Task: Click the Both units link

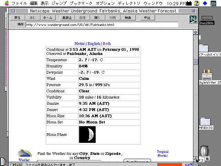Action: tap(107, 44)
